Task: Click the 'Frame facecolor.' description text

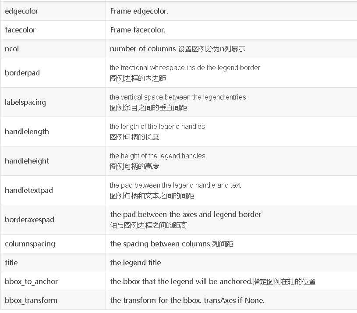Action: [x=138, y=30]
